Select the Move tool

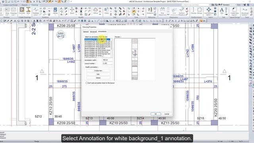point(72,11)
